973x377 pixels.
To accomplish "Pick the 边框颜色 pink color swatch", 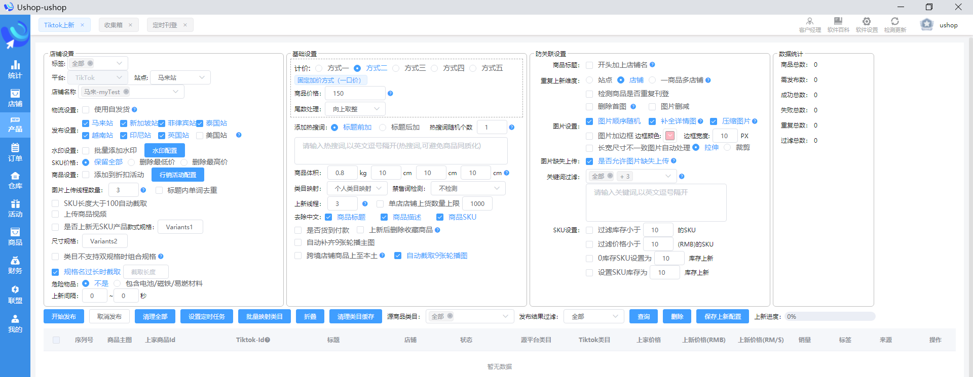I will 670,136.
